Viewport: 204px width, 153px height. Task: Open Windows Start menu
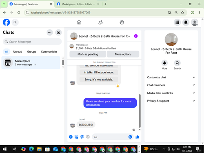[x=5, y=149]
